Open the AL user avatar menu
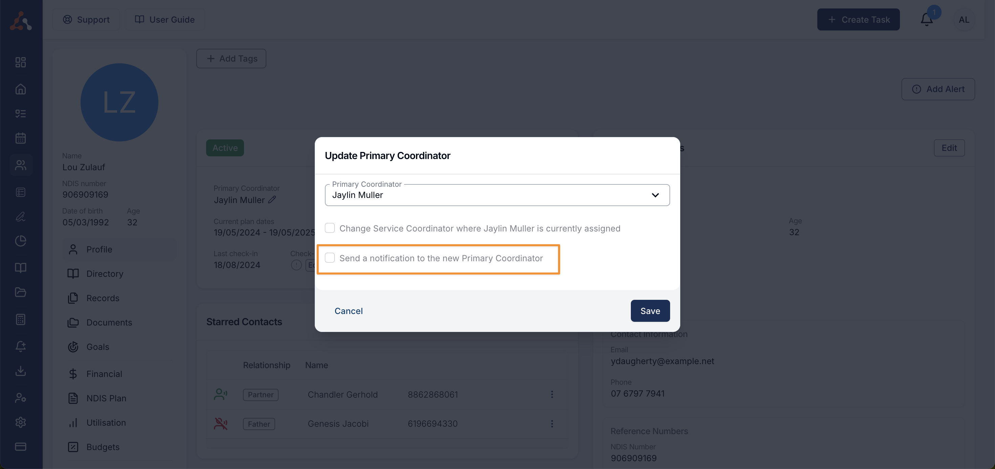Screen dimensions: 995x469 tap(964, 19)
